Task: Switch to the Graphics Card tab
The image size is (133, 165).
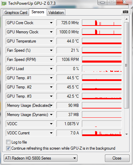Action: [x=16, y=13]
